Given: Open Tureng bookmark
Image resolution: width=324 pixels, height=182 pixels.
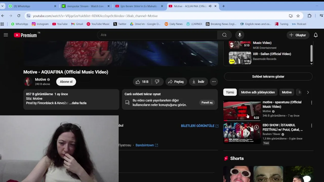Looking at the screenshot, I should click(x=281, y=24).
